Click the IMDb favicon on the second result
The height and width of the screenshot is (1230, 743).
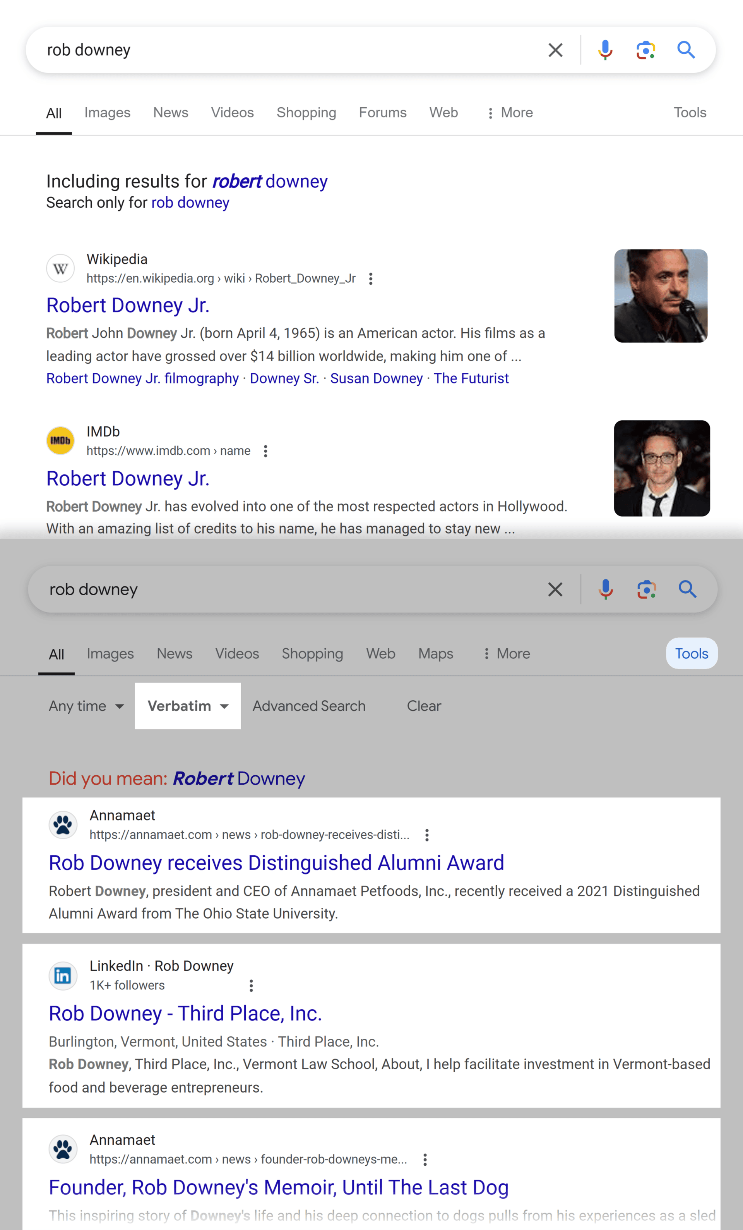click(60, 440)
